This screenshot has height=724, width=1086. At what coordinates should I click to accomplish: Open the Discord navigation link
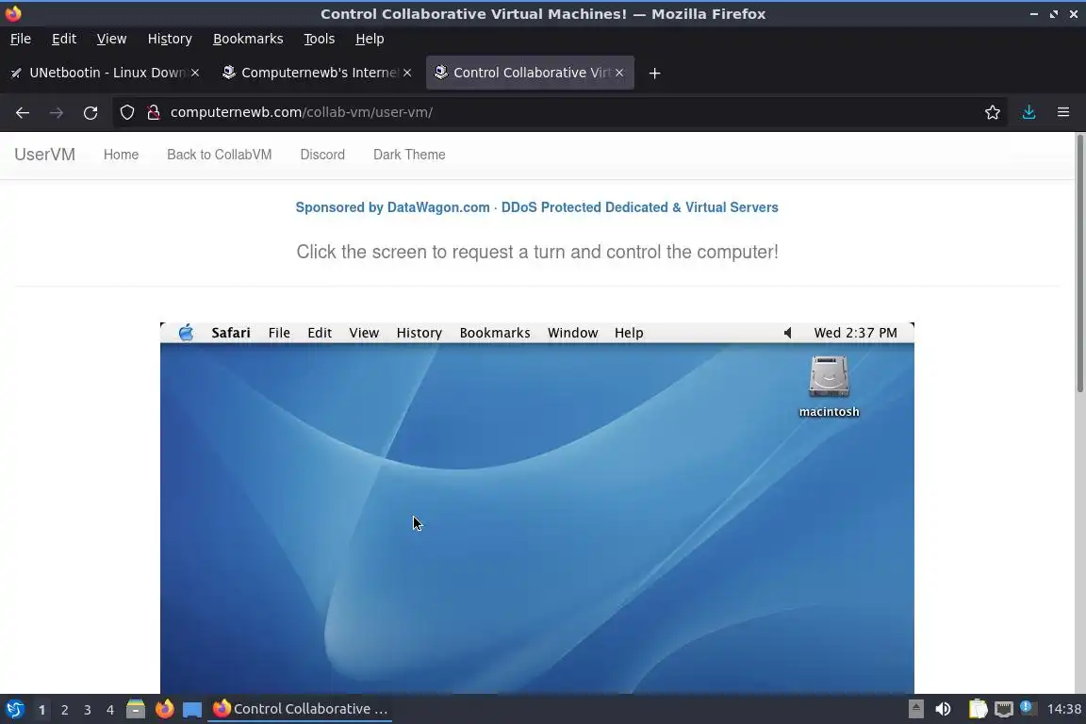coord(322,155)
